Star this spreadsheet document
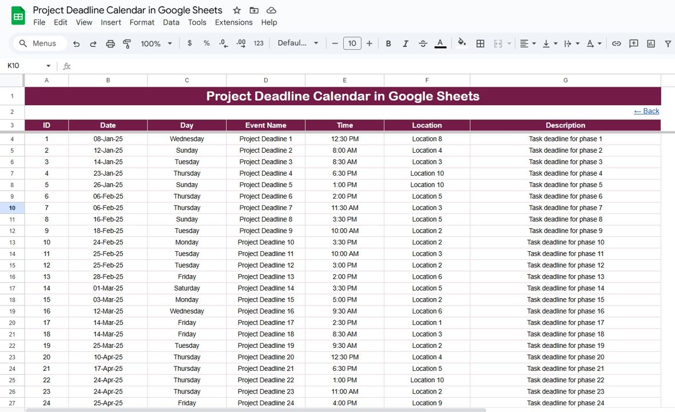The width and height of the screenshot is (675, 412). (x=237, y=10)
